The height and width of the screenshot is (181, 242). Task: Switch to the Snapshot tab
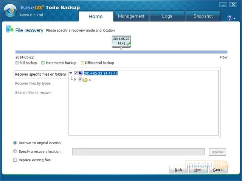(x=203, y=16)
